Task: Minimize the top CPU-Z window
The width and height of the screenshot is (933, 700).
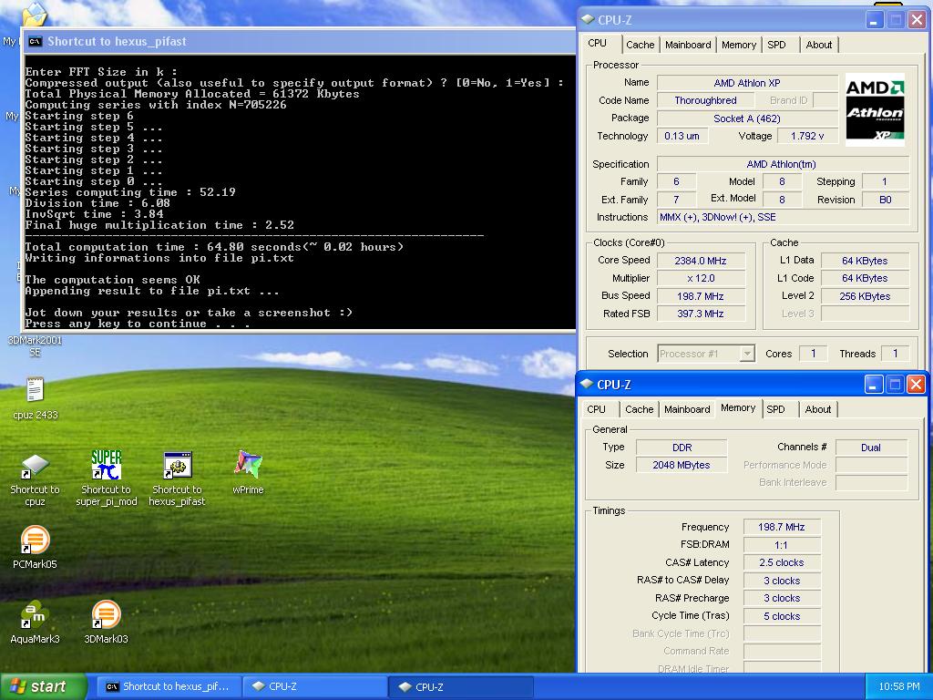Action: (874, 20)
